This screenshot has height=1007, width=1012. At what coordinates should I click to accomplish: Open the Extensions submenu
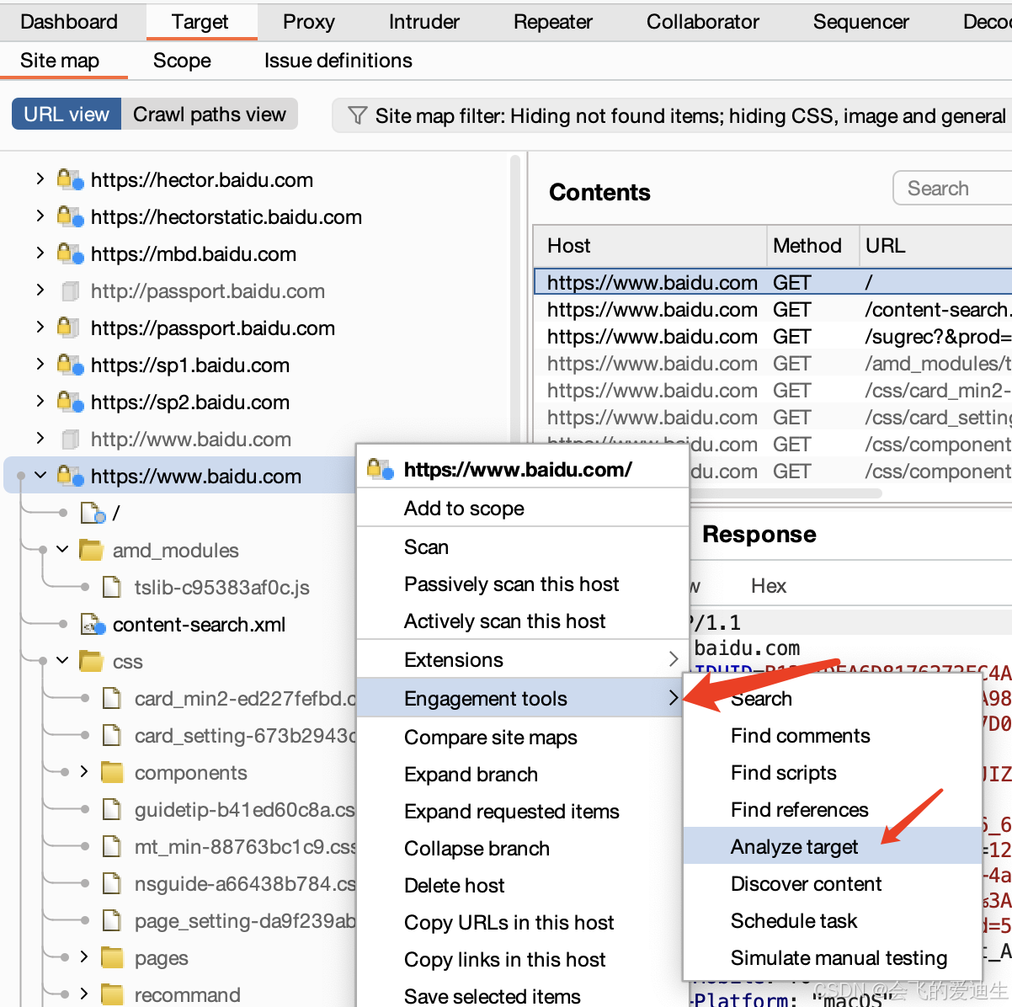(523, 659)
